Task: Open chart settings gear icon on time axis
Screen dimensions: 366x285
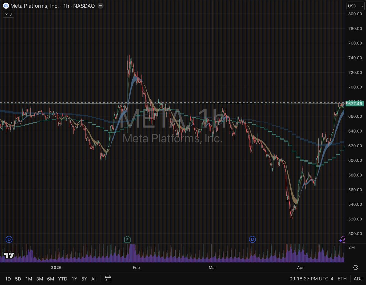Action: [x=356, y=268]
